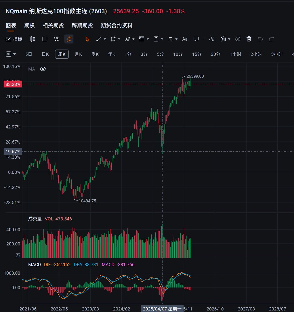Image resolution: width=294 pixels, height=312 pixels.
Task: Select the 月K monthly interval
Action: [x=78, y=54]
